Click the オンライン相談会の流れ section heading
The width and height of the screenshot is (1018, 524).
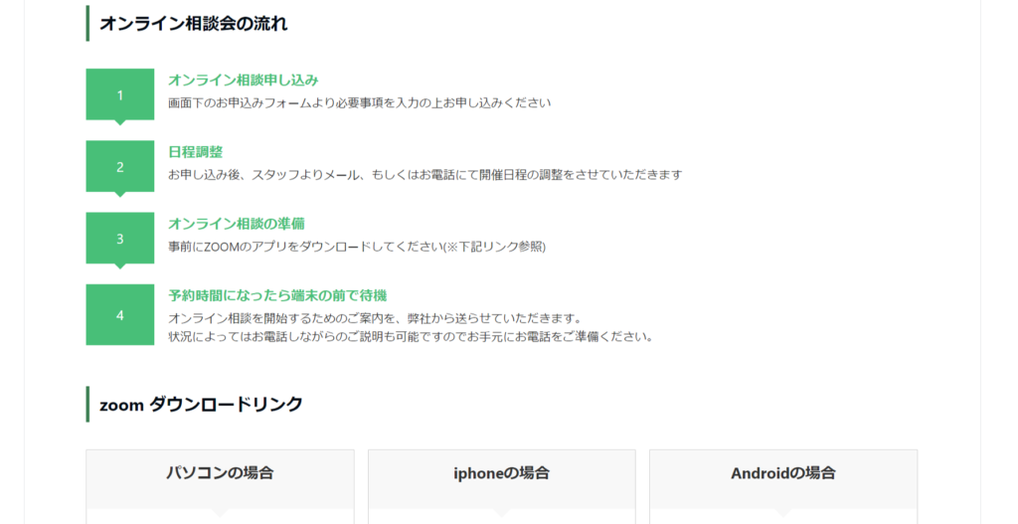[194, 24]
